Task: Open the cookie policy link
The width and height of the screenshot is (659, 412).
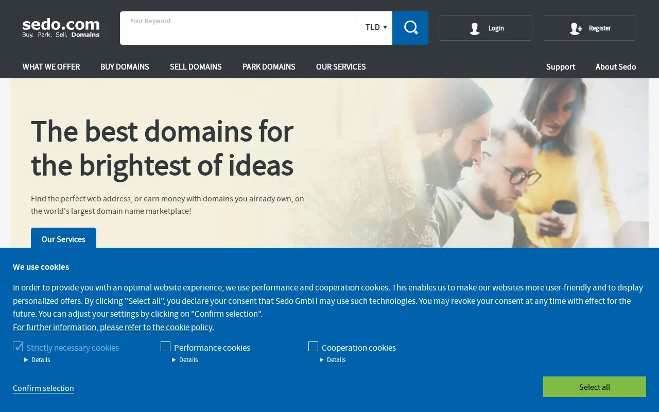Action: [113, 327]
